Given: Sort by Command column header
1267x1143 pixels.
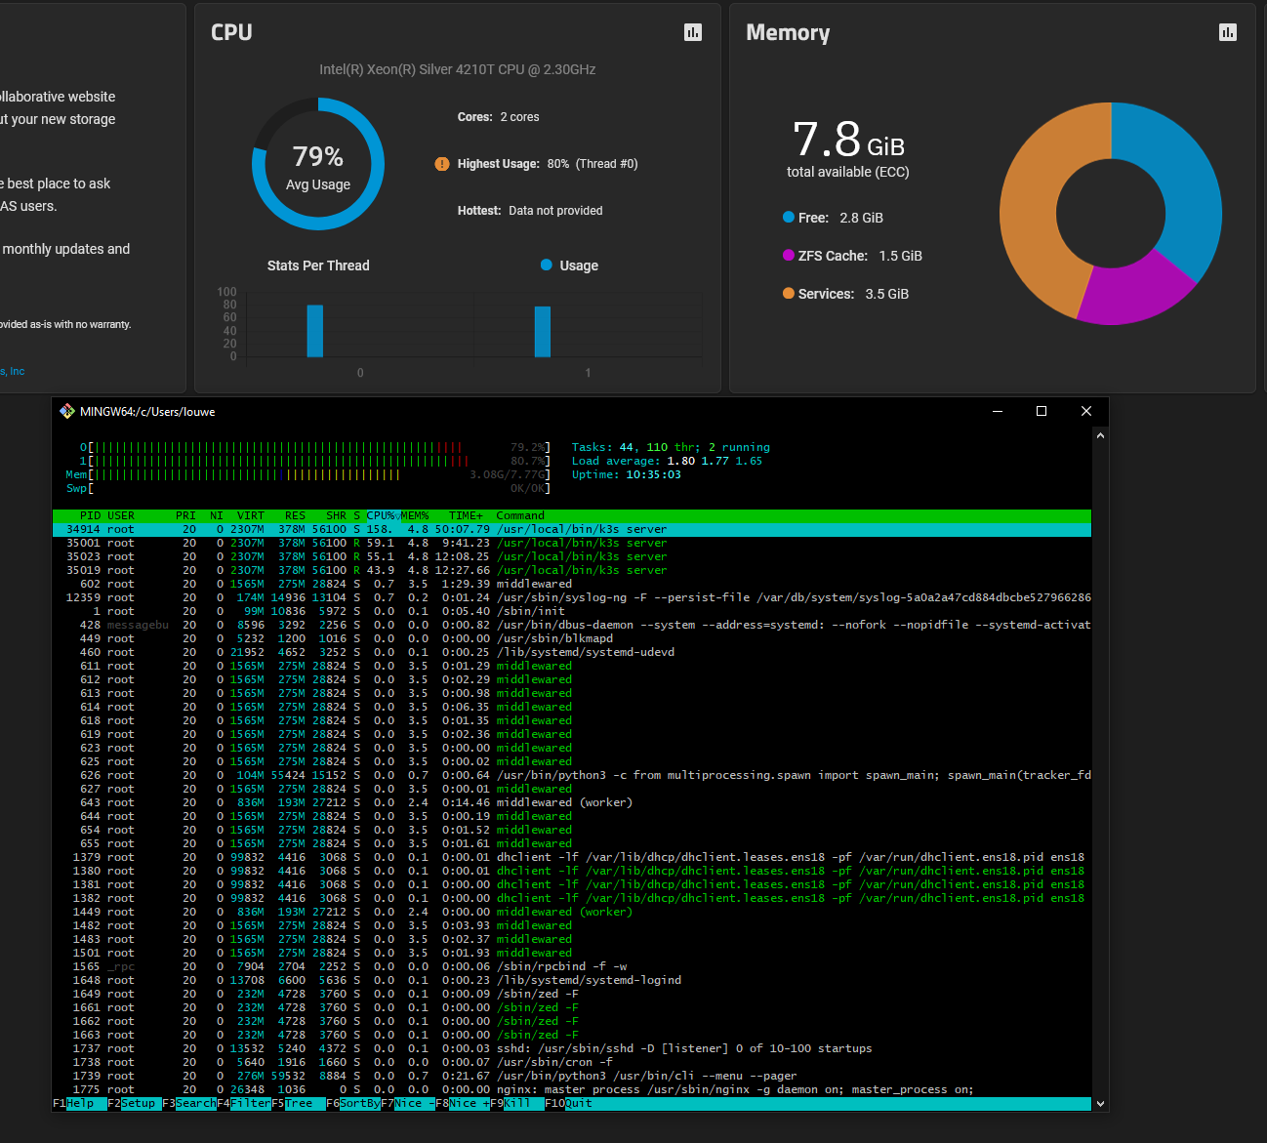Looking at the screenshot, I should point(520,515).
